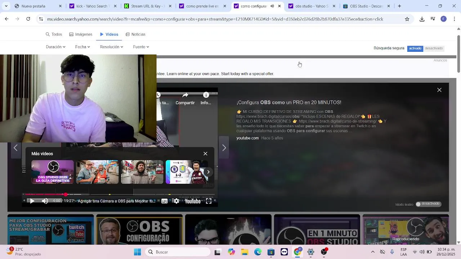The height and width of the screenshot is (259, 461).
Task: Open browser downloads
Action: point(422,19)
